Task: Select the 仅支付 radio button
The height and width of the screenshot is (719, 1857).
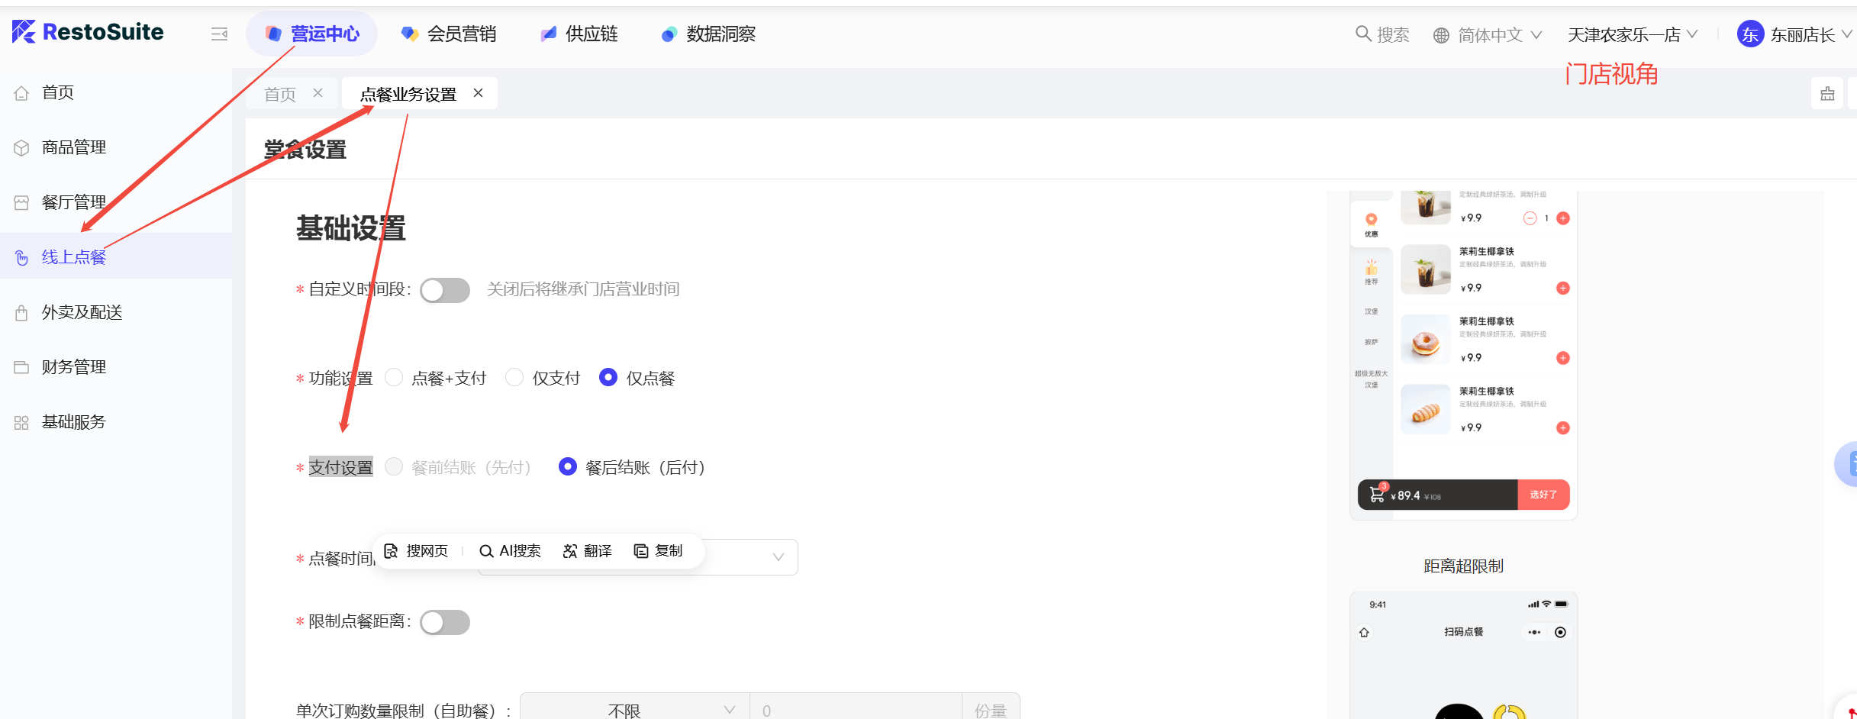Action: [514, 378]
